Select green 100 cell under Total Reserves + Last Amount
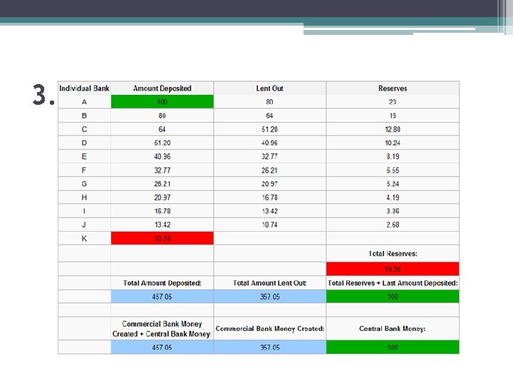The height and width of the screenshot is (385, 513). [x=393, y=297]
